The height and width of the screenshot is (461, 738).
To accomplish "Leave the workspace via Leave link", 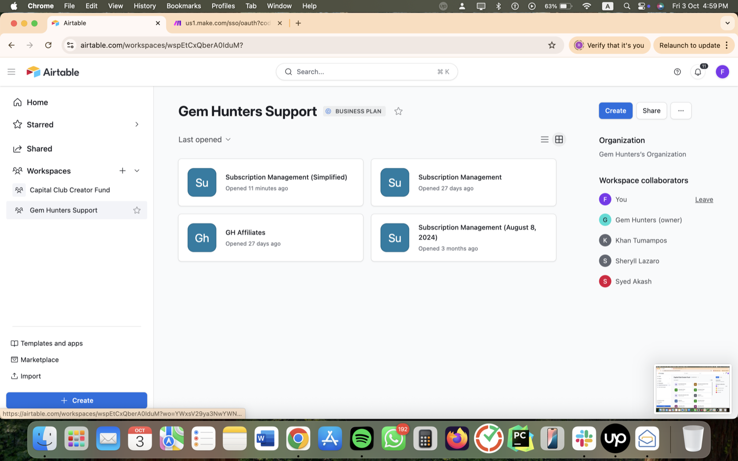I will pyautogui.click(x=704, y=199).
